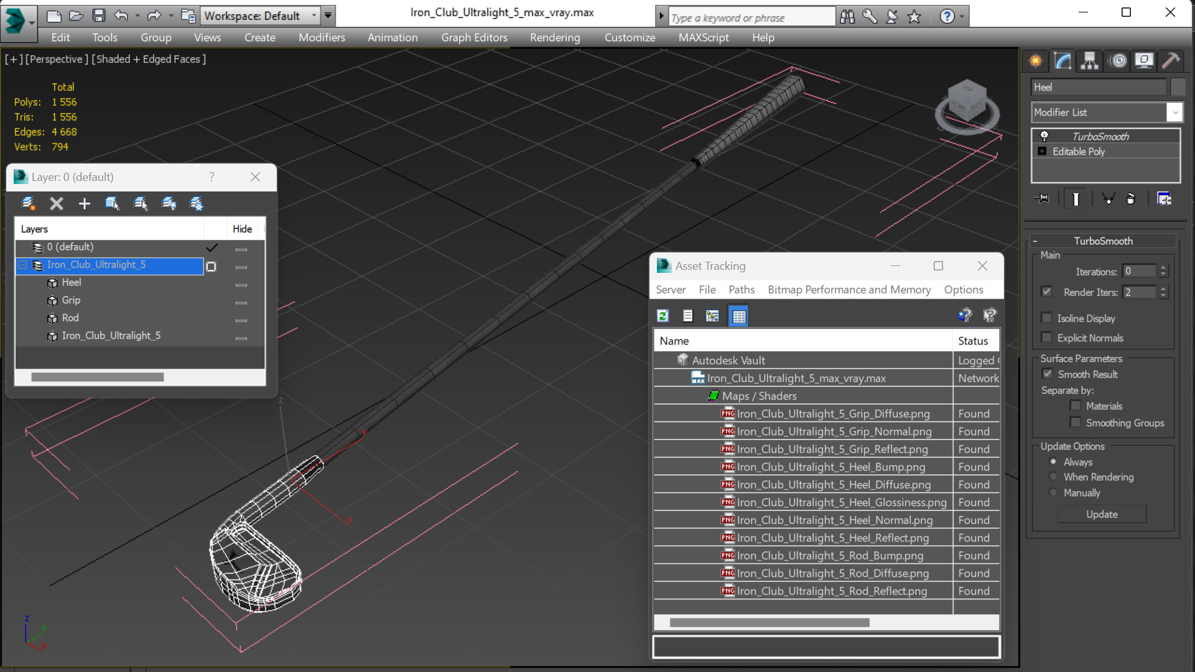
Task: Collapse the TurboSmooth rollout
Action: 1035,241
